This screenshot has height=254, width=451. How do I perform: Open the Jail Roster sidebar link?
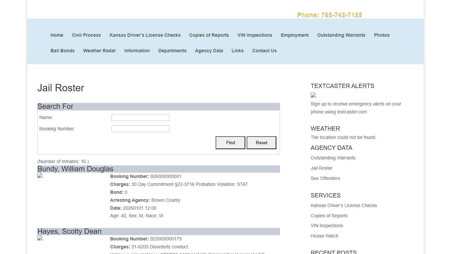tap(322, 168)
